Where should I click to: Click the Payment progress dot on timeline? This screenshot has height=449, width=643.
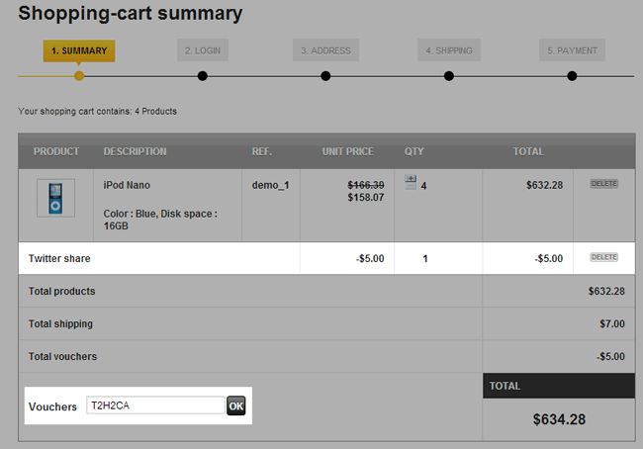571,76
